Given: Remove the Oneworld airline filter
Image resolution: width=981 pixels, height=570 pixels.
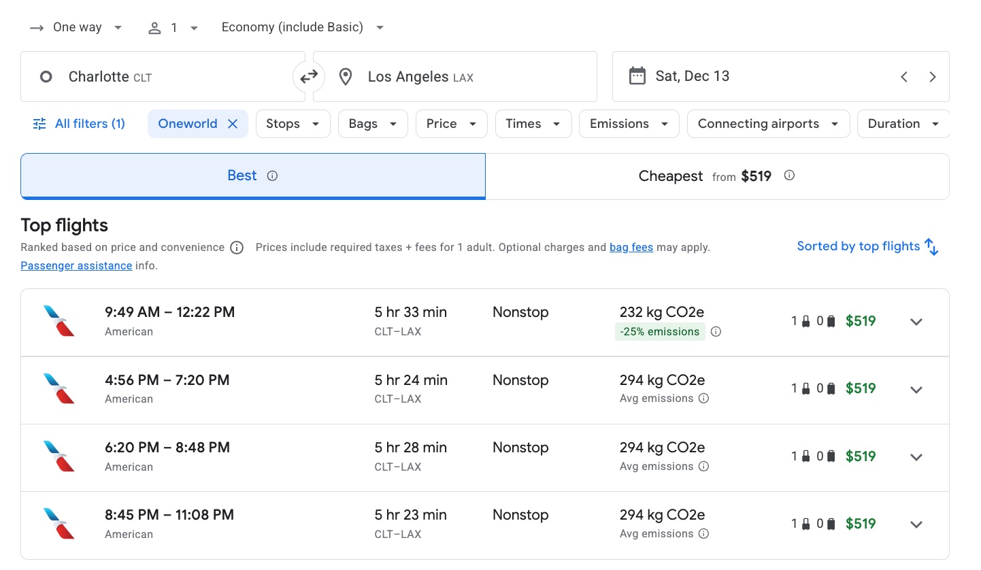Looking at the screenshot, I should [x=233, y=124].
